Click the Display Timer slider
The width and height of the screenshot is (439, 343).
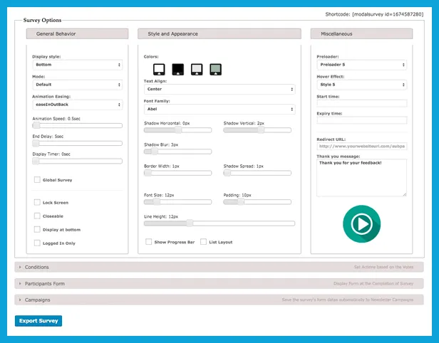pos(77,161)
